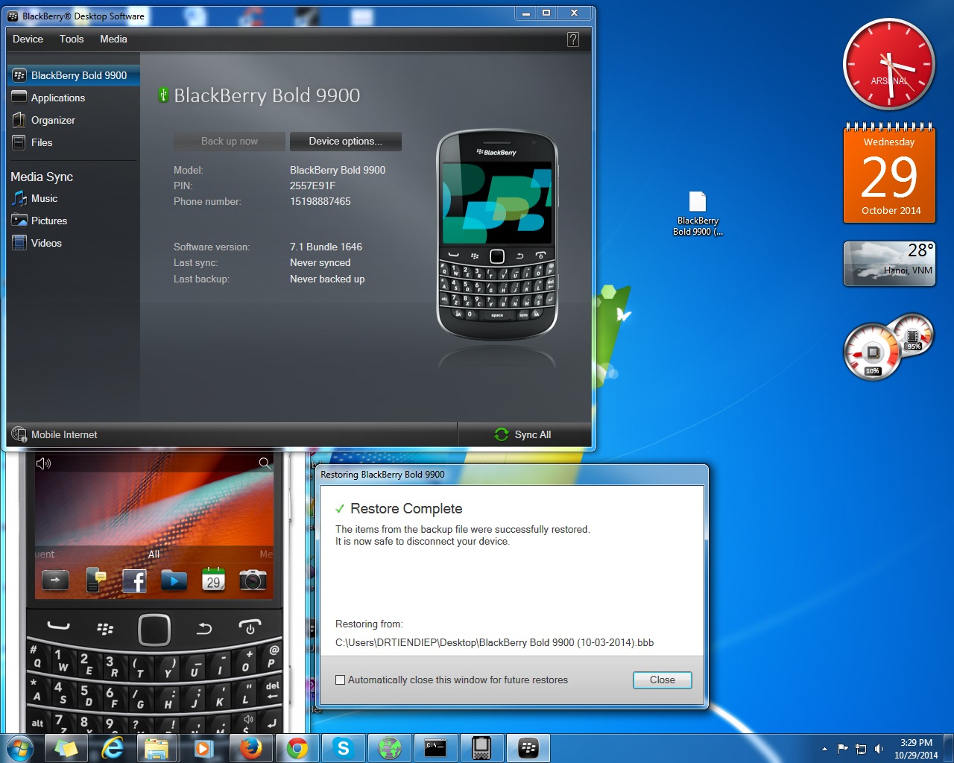
Task: Click the help question mark icon
Action: click(x=573, y=39)
